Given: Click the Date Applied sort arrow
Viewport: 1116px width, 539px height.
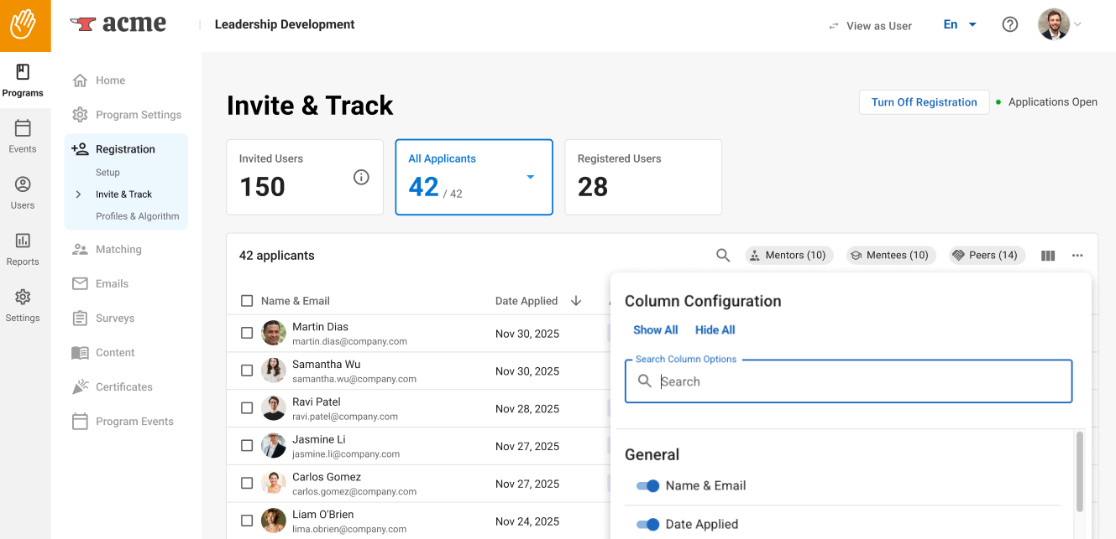Looking at the screenshot, I should click(576, 301).
